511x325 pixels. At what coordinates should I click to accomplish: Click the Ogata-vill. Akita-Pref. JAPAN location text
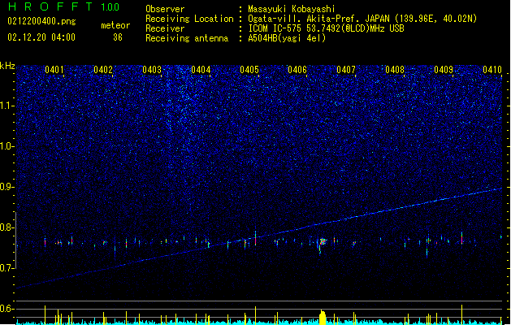tap(362, 19)
